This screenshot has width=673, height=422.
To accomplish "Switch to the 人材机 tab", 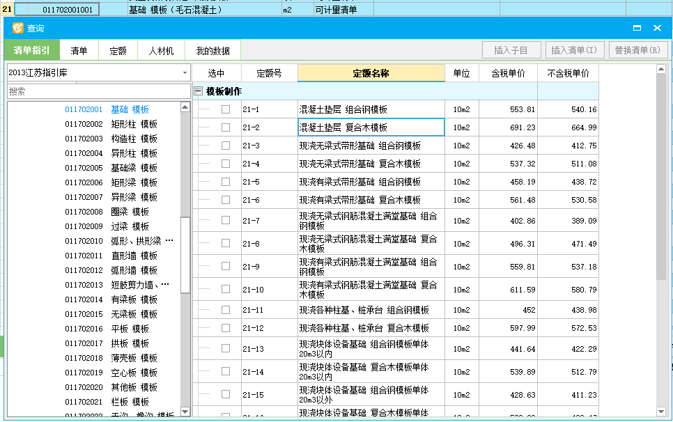I will tap(161, 51).
